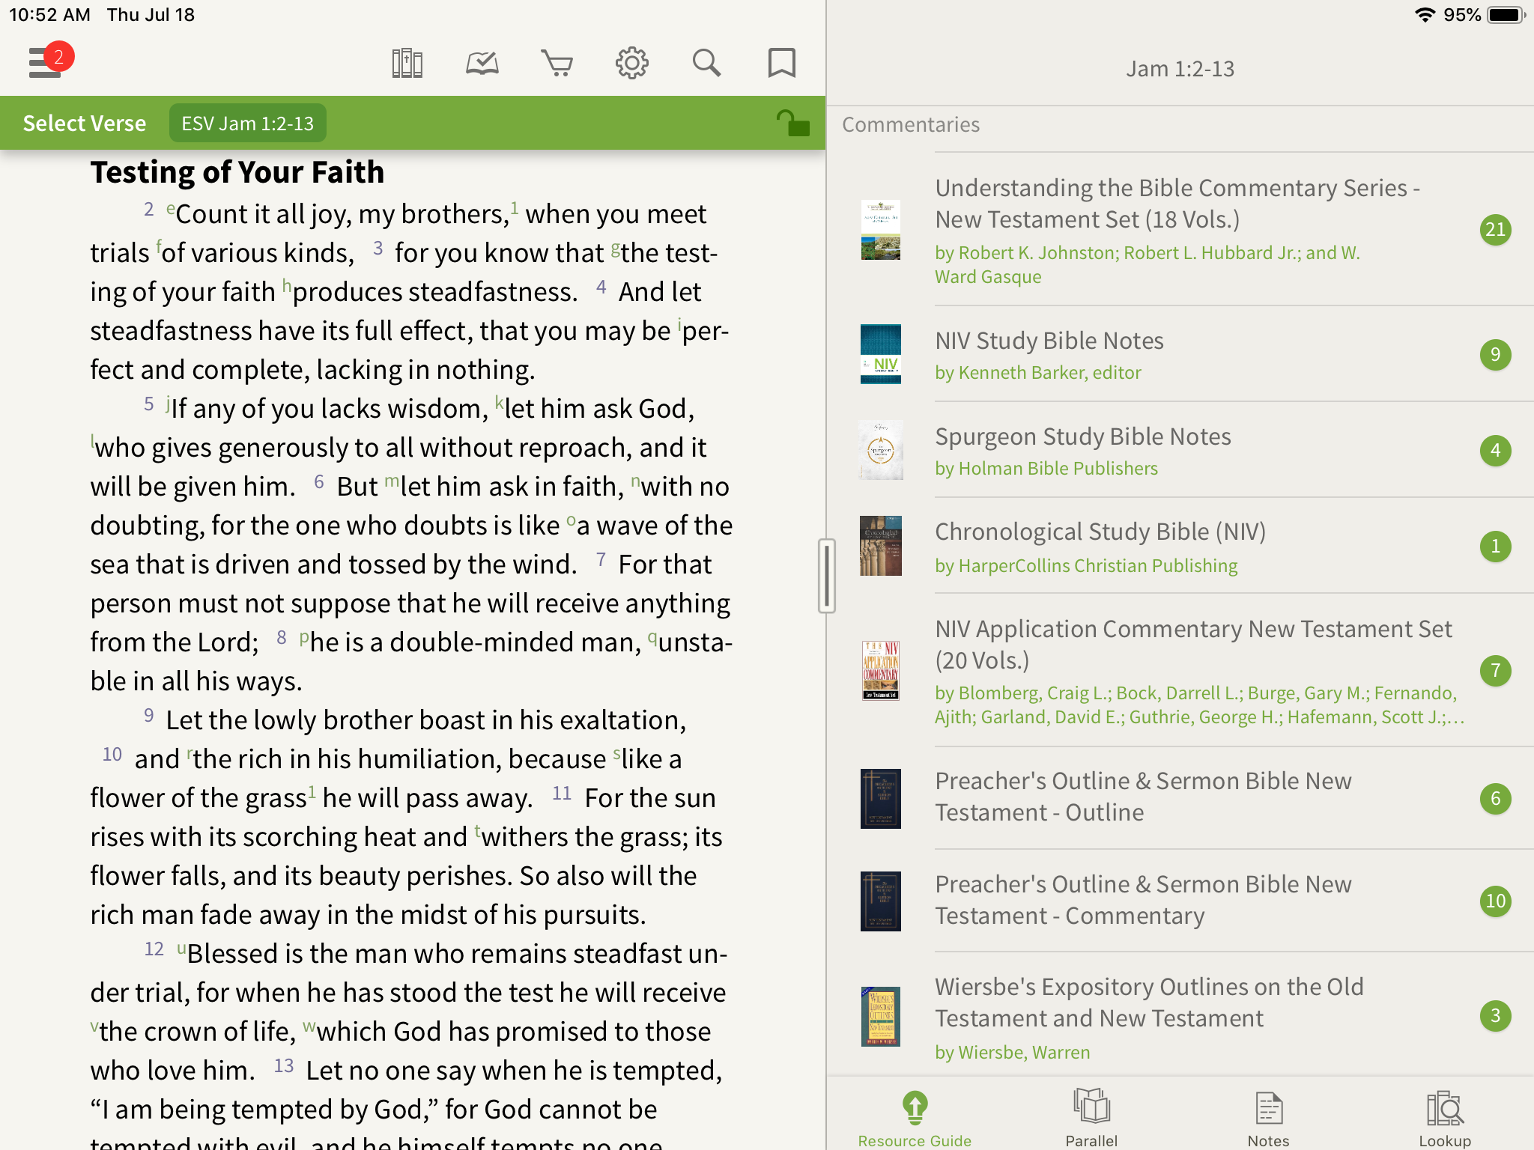The width and height of the screenshot is (1534, 1150).
Task: Open Wiersbe's Expository Outlines entry
Action: pos(1180,1016)
